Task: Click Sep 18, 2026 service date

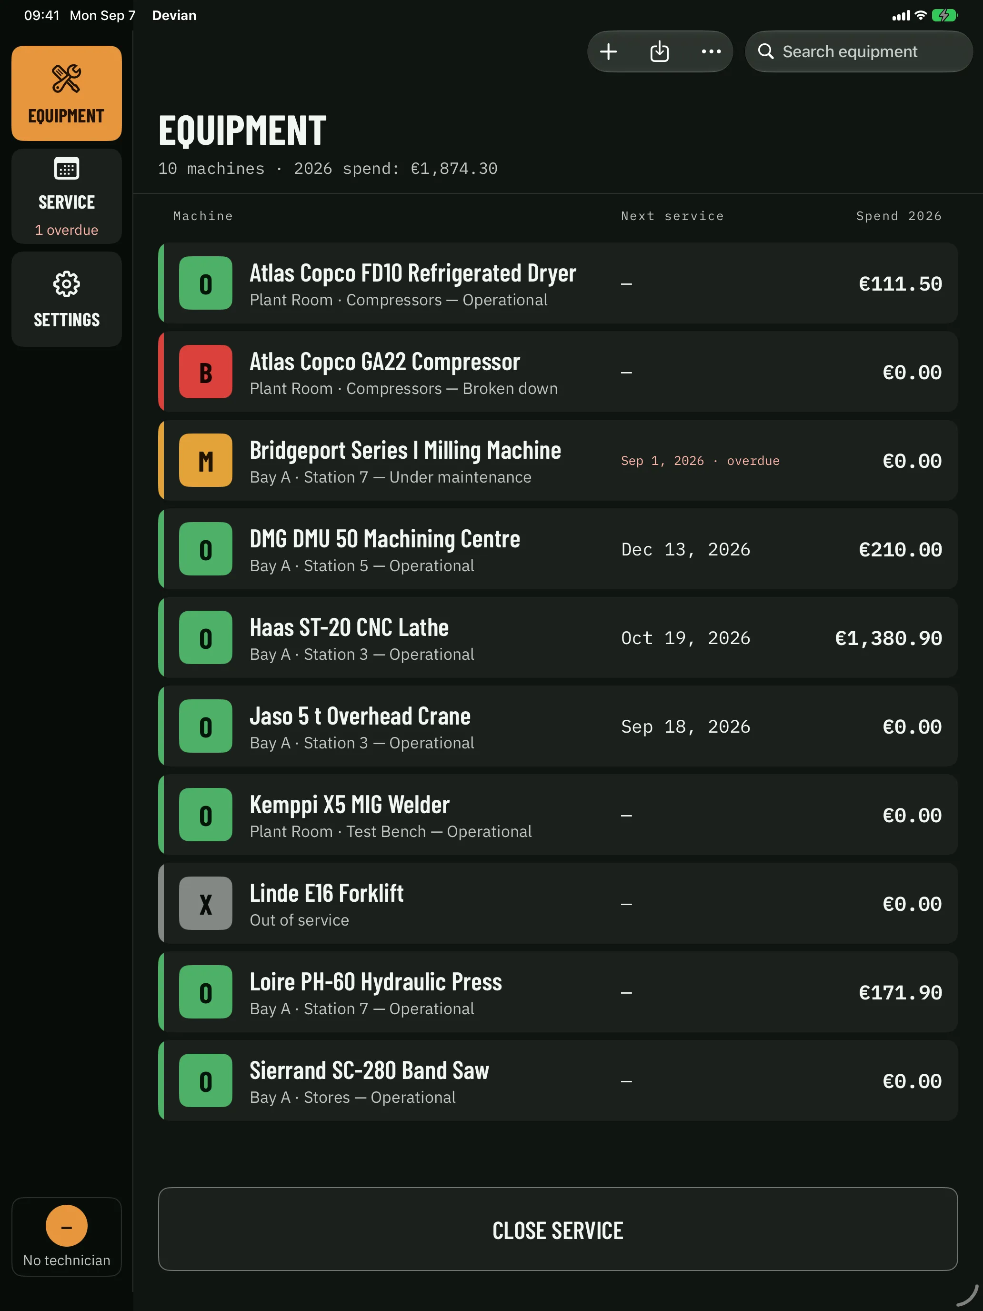Action: (685, 726)
